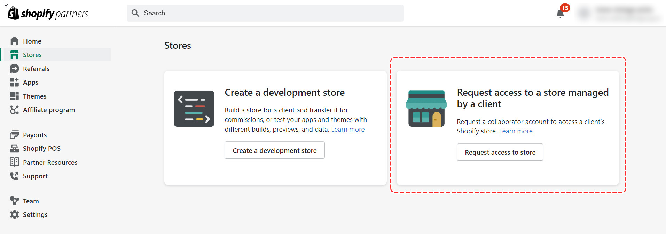Image resolution: width=666 pixels, height=234 pixels.
Task: Click Request access to store button
Action: pos(500,152)
